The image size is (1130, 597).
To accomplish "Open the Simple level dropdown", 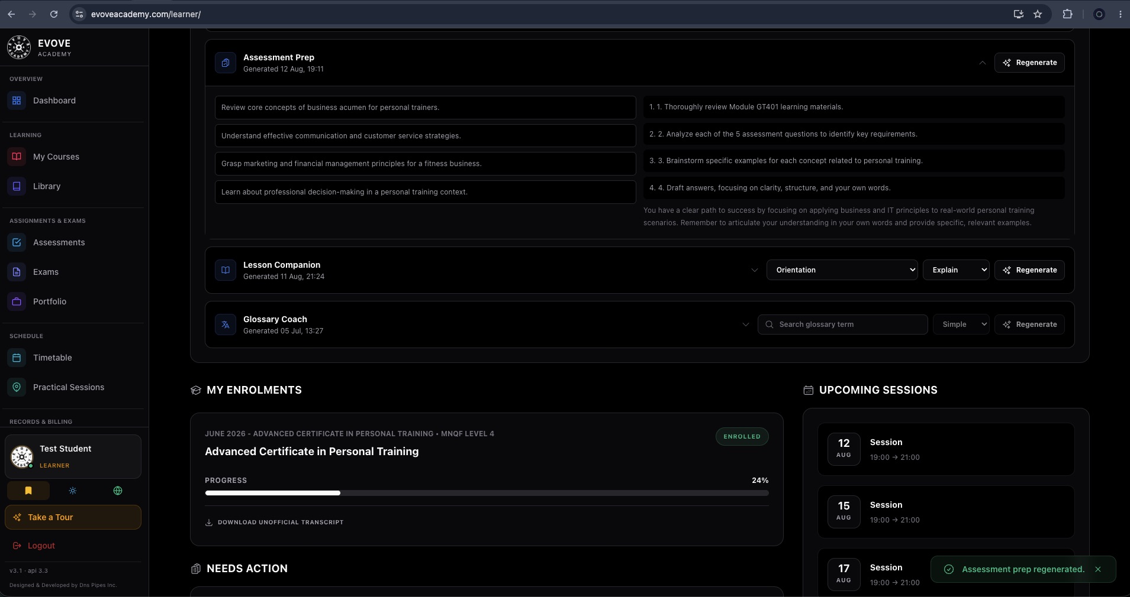I will (x=961, y=325).
